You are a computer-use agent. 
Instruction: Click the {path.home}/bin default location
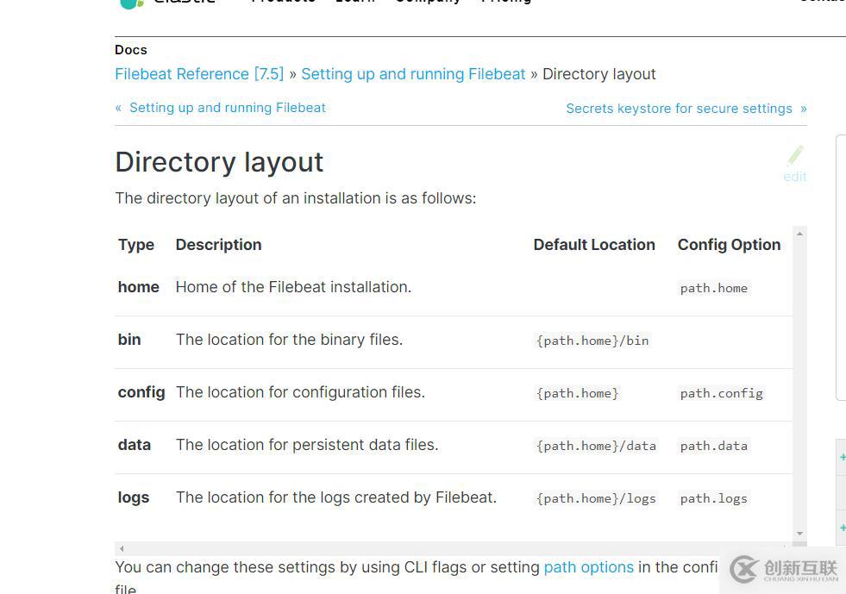click(592, 341)
